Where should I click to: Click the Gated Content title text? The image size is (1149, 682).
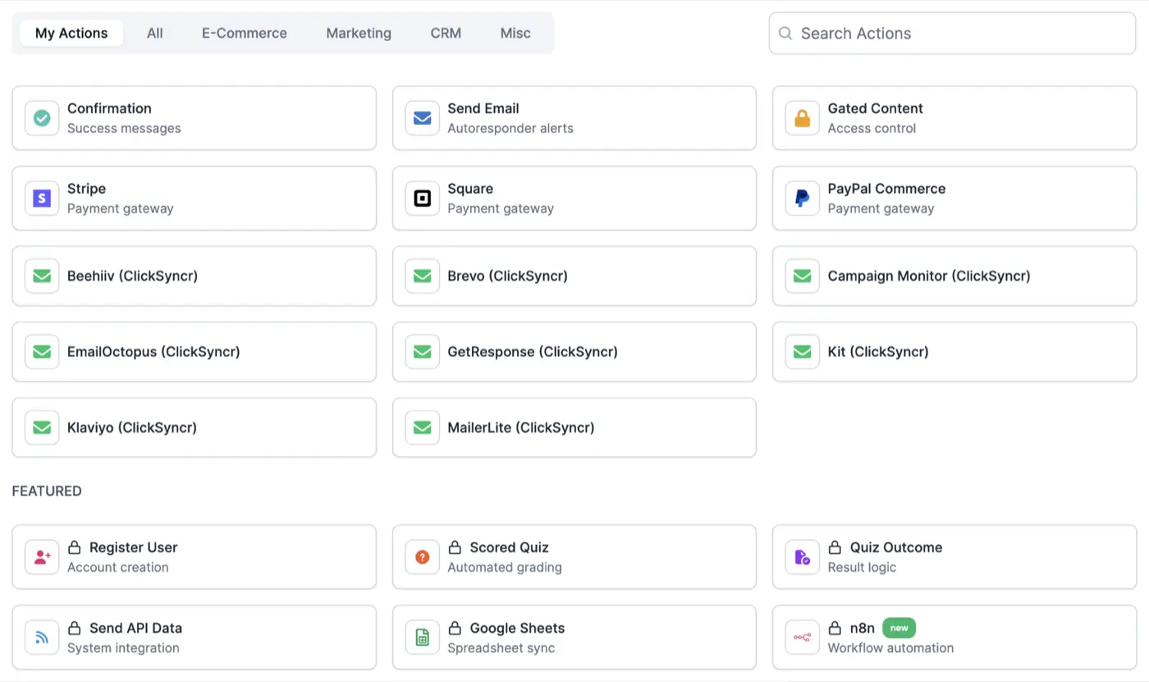[x=875, y=108]
